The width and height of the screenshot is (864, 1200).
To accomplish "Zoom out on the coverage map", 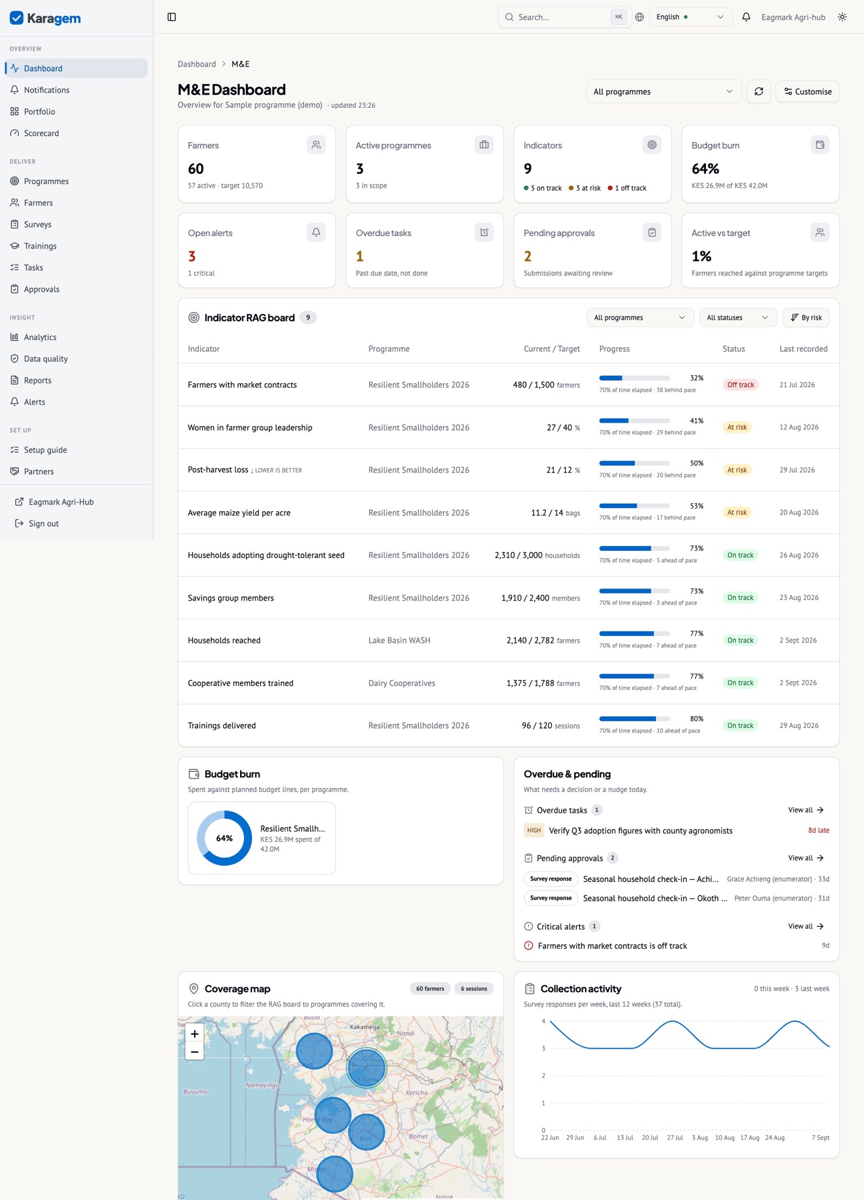I will point(195,1051).
